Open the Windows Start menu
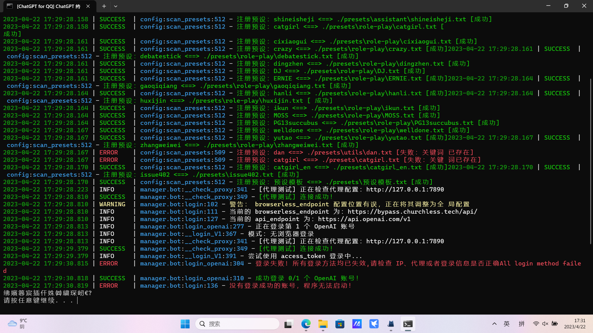 point(185,324)
